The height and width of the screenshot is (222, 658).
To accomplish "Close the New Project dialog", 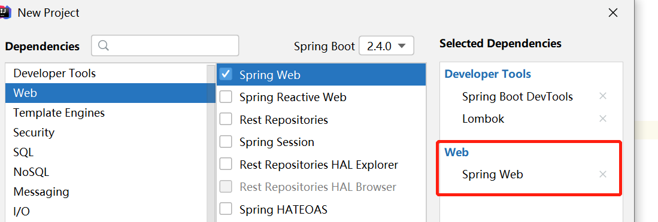I will [x=613, y=13].
